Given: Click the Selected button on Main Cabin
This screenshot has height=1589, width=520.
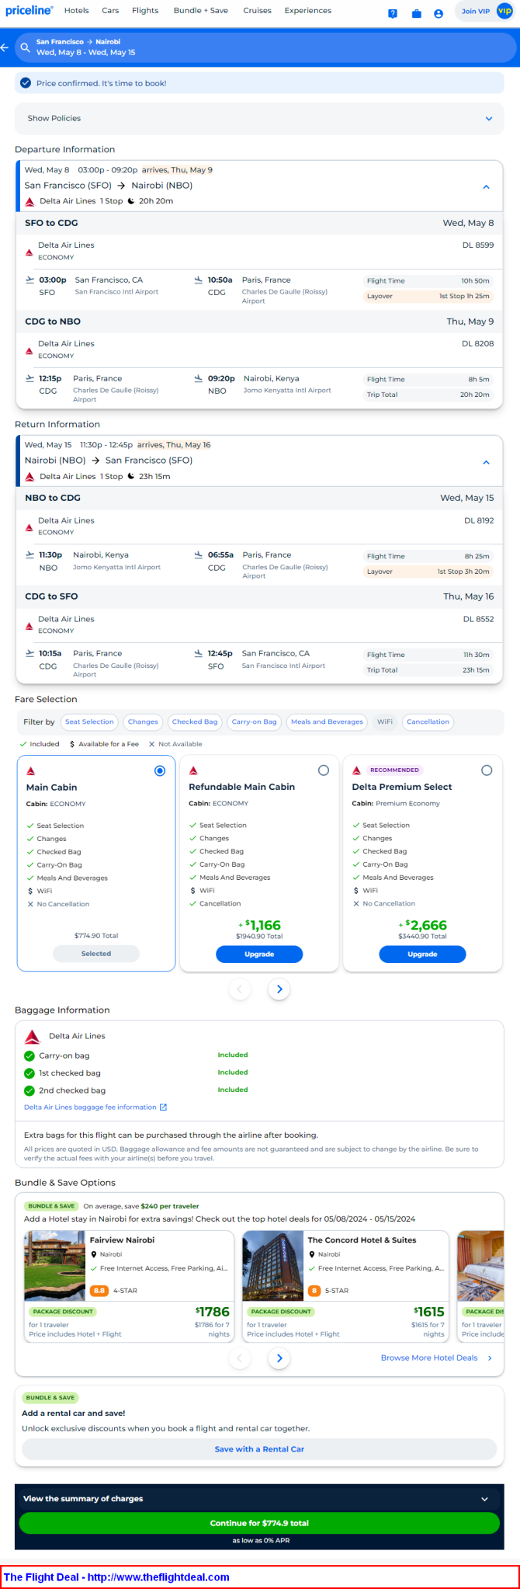Looking at the screenshot, I should pos(96,954).
